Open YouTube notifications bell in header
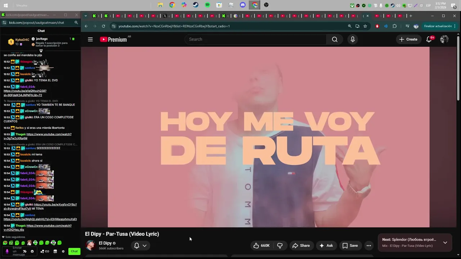The height and width of the screenshot is (259, 461). click(x=429, y=40)
